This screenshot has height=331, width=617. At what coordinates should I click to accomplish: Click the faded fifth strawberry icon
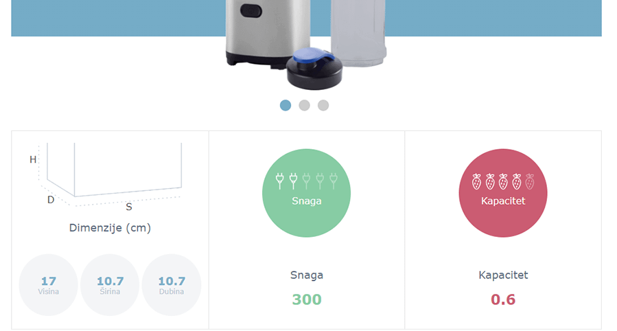click(530, 181)
